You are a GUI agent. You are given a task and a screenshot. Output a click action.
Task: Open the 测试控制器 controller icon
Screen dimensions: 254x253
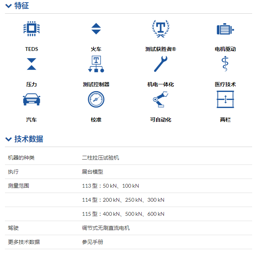click(96, 64)
